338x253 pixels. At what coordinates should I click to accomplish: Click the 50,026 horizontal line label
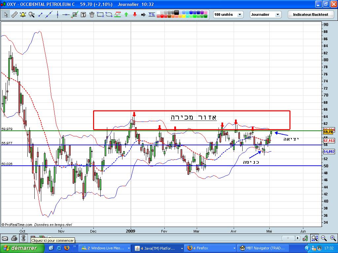click(7, 164)
